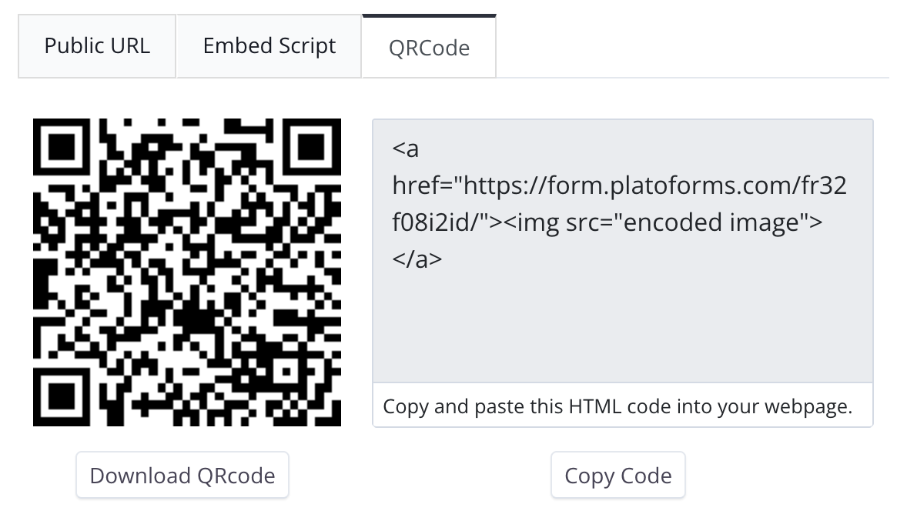Switch to the Public URL tab
The width and height of the screenshot is (907, 531).
(97, 45)
